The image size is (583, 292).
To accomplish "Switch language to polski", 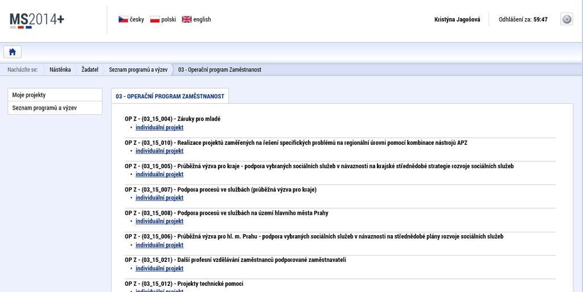I will pyautogui.click(x=169, y=19).
